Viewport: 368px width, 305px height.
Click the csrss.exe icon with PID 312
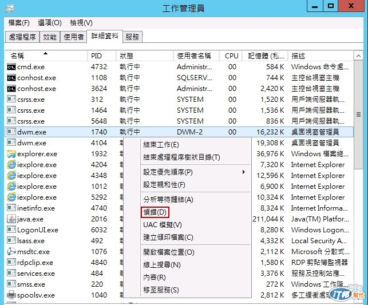[11, 100]
